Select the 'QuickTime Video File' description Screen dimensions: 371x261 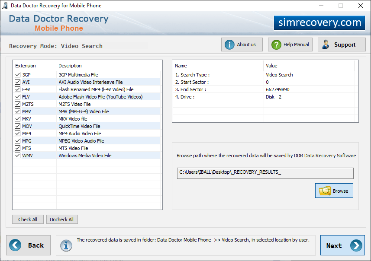(79, 126)
